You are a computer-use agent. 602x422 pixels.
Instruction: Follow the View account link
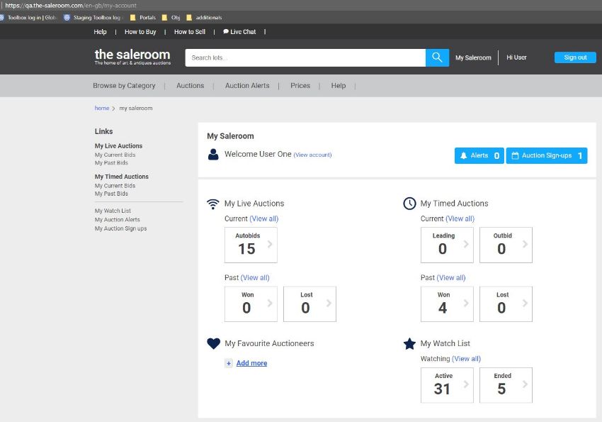click(312, 155)
